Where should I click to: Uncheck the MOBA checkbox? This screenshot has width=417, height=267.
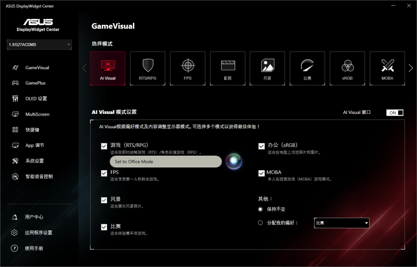coord(261,174)
